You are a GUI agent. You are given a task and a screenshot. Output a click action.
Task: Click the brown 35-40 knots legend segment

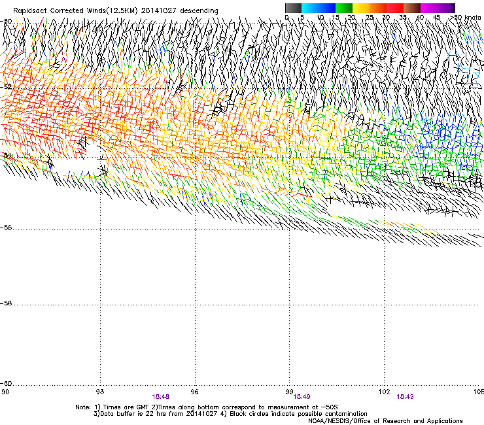coord(412,8)
